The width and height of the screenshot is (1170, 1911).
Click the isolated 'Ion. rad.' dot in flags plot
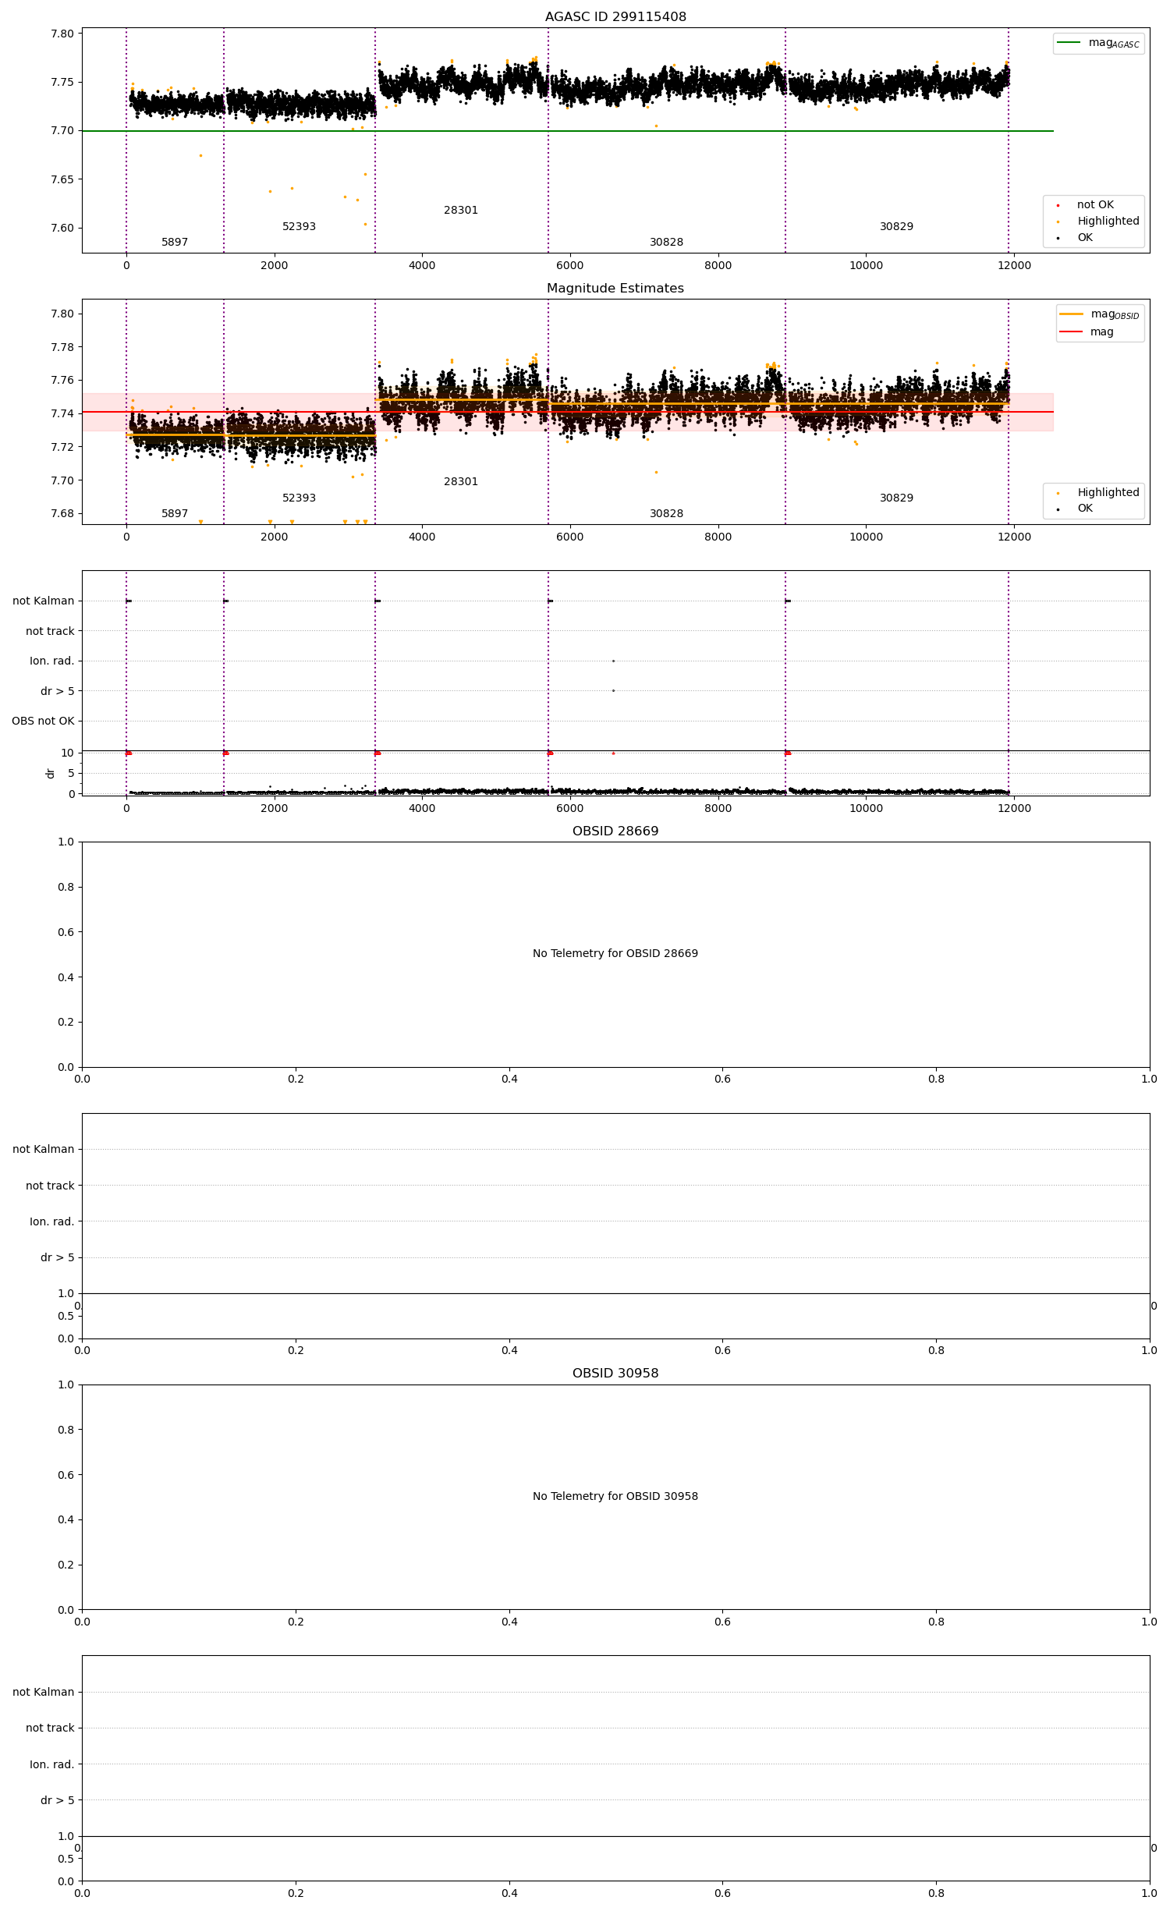pyautogui.click(x=613, y=661)
